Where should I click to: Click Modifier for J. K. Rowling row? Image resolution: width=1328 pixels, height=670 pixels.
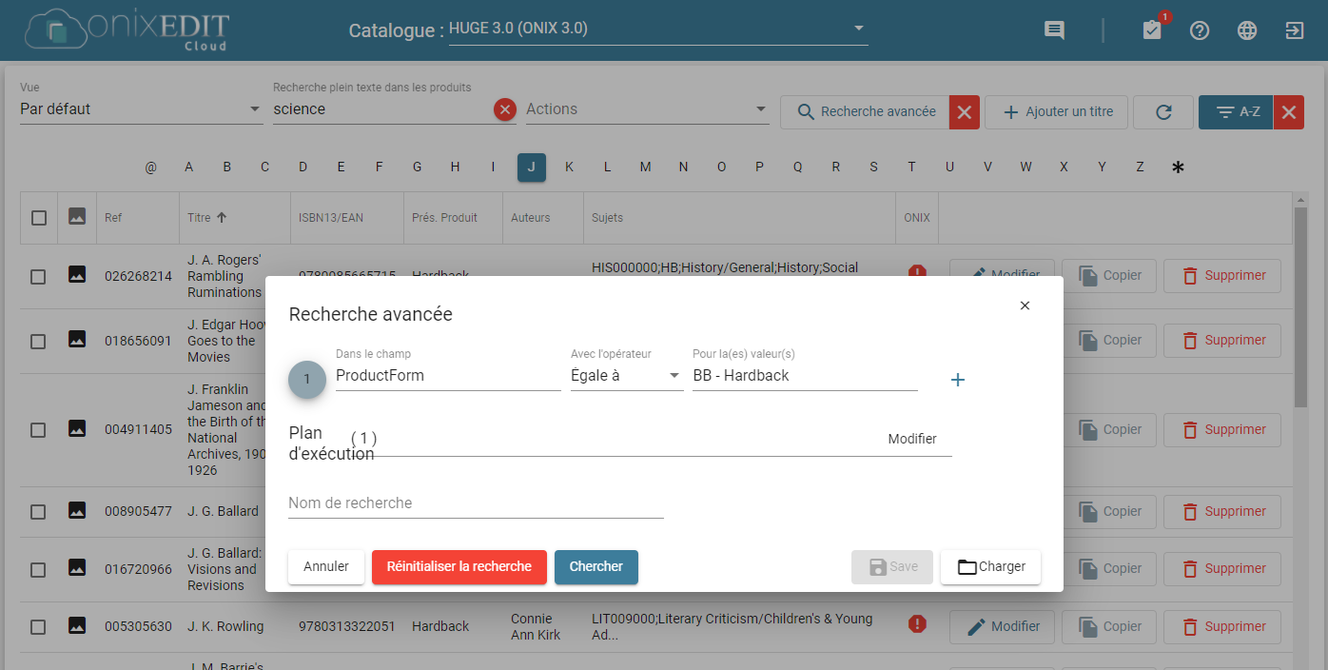[1002, 626]
